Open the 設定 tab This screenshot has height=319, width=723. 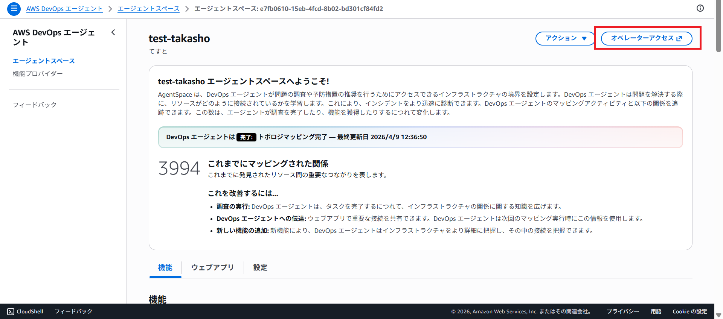260,267
